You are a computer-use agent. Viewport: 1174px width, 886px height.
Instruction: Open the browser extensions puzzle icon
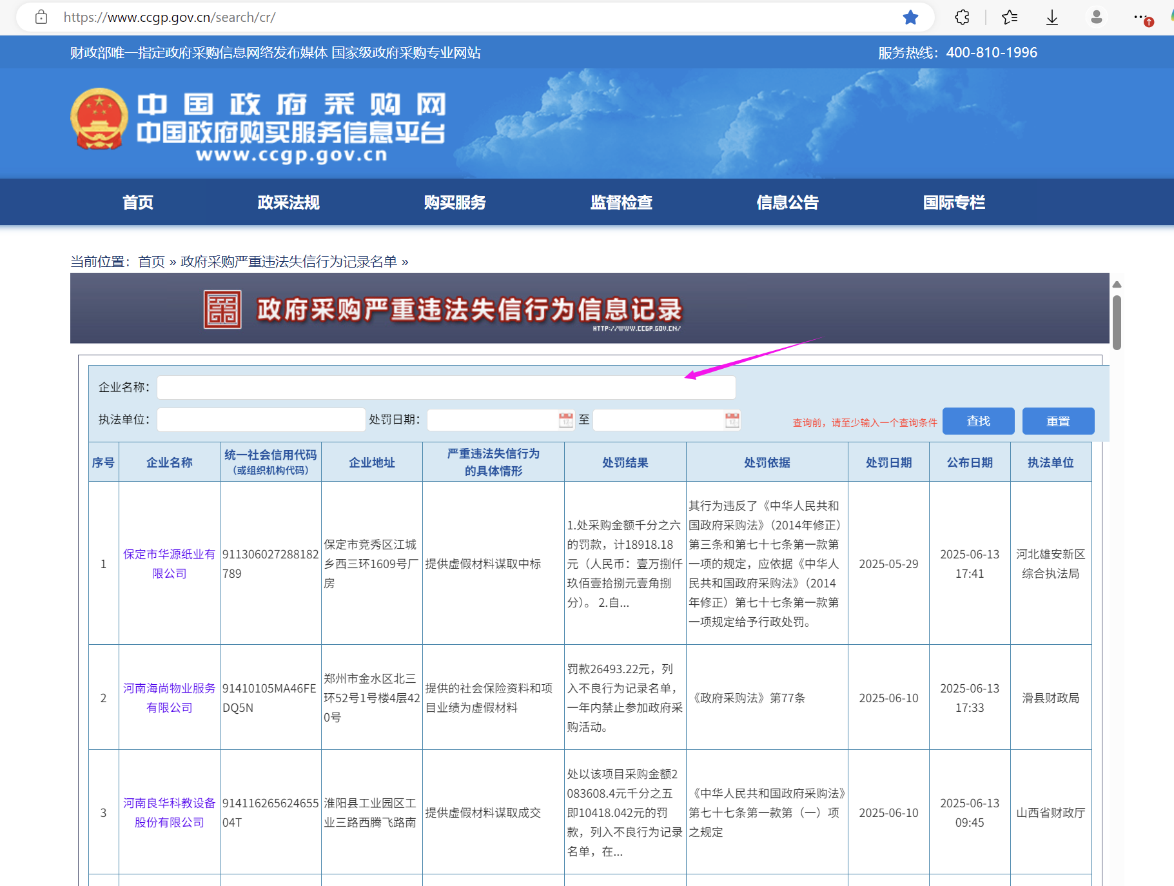pyautogui.click(x=962, y=17)
